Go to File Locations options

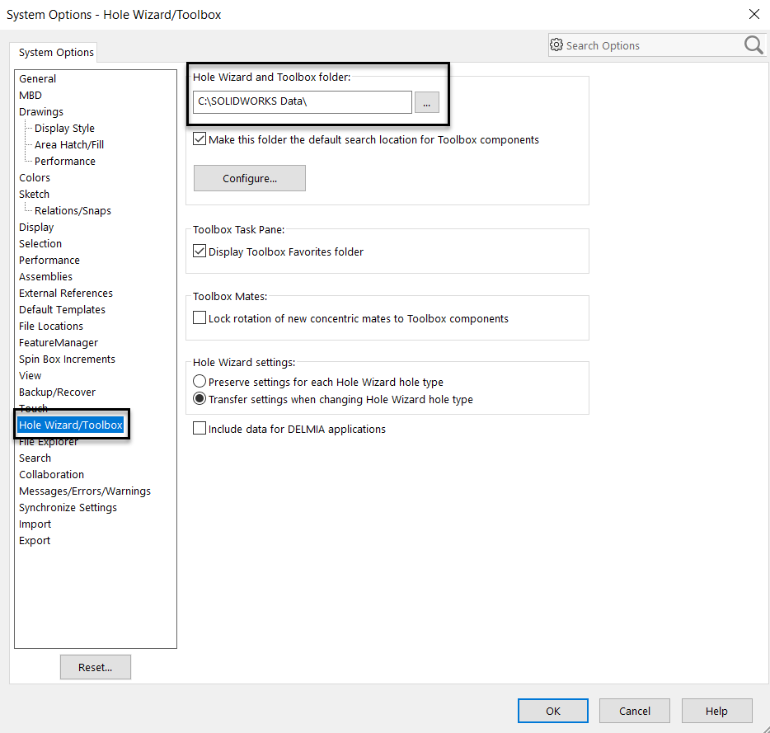[51, 326]
